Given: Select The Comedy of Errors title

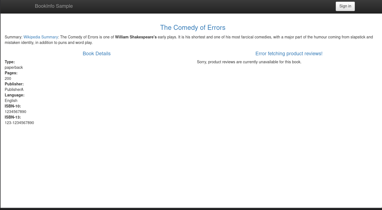Looking at the screenshot, I should point(193,28).
